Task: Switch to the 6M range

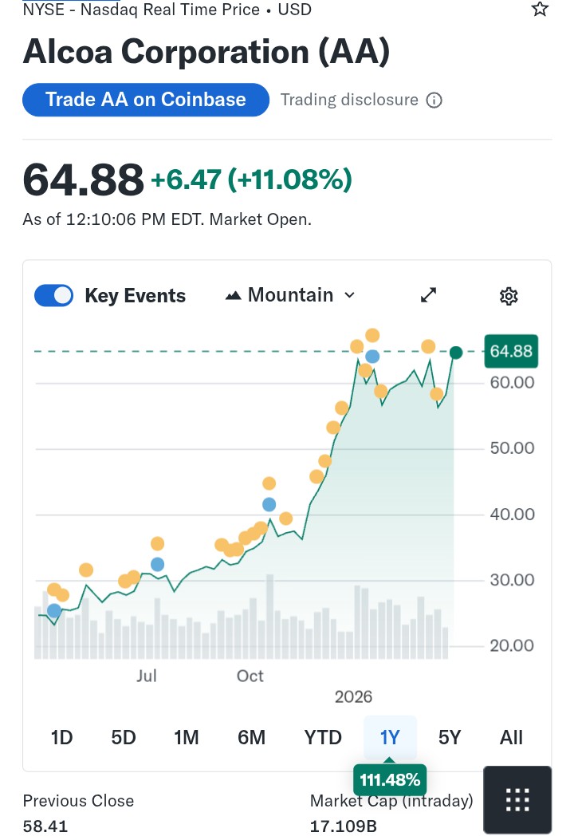Action: coord(251,737)
